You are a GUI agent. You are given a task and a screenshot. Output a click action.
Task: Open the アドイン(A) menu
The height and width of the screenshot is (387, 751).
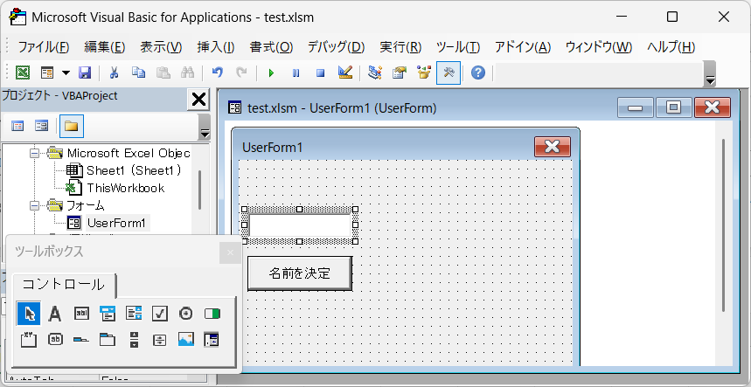point(523,47)
